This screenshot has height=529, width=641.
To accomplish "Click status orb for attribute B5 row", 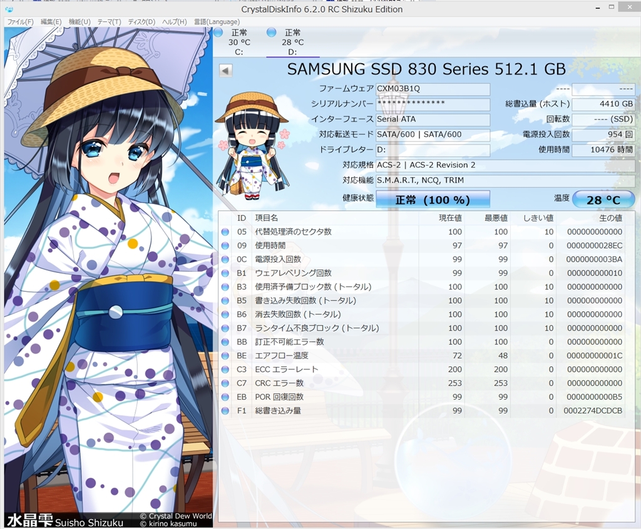I will [x=225, y=300].
